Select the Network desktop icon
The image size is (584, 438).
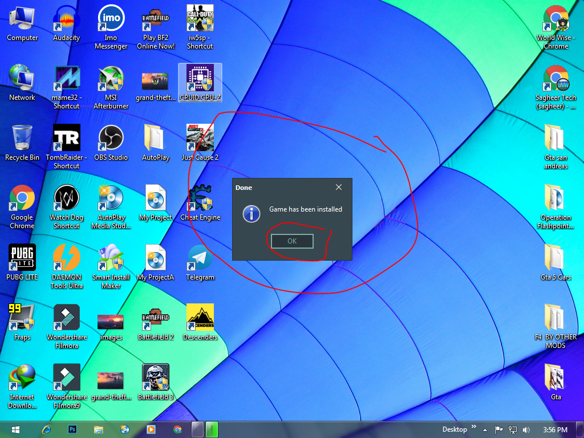(22, 83)
